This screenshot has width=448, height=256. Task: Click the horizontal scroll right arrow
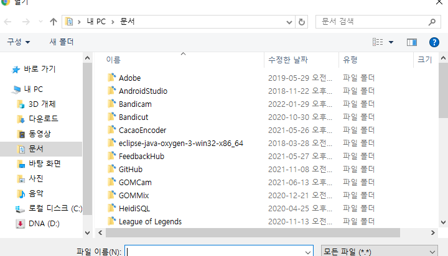(433, 233)
